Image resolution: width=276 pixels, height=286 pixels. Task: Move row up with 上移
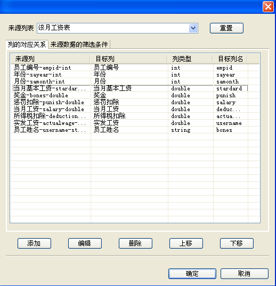coord(186,243)
